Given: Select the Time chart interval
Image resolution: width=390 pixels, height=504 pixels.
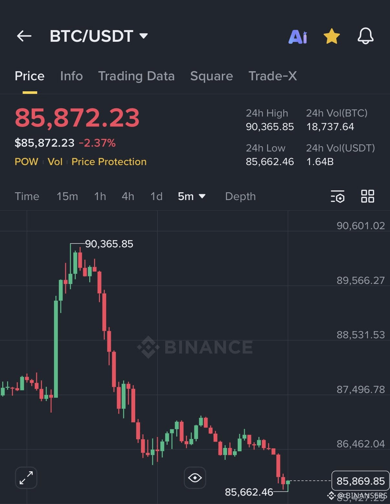Looking at the screenshot, I should click(x=27, y=196).
